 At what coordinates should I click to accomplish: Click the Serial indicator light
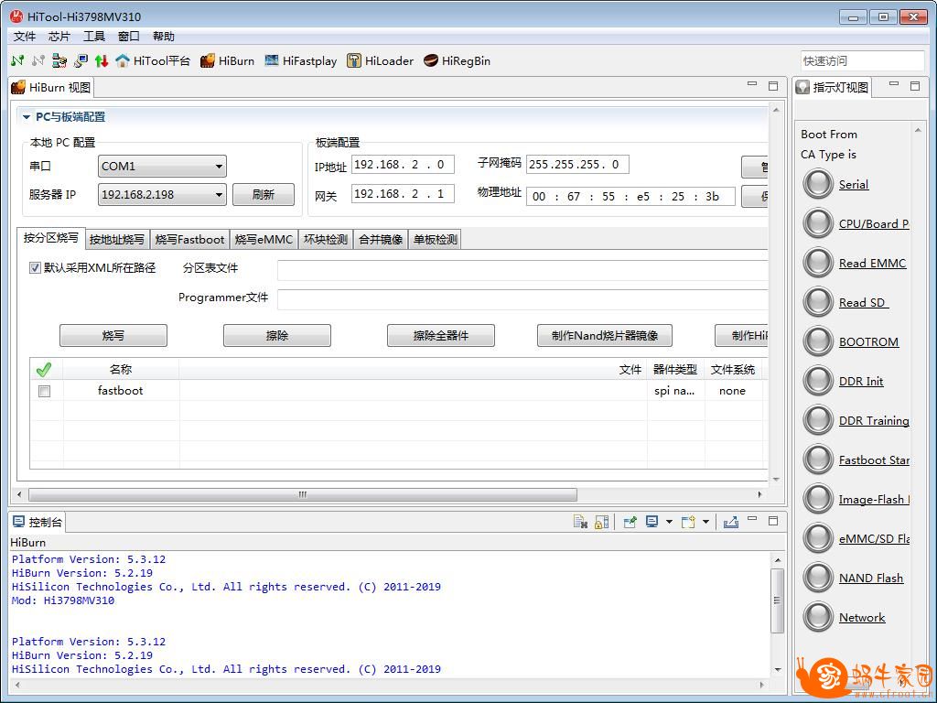tap(817, 184)
